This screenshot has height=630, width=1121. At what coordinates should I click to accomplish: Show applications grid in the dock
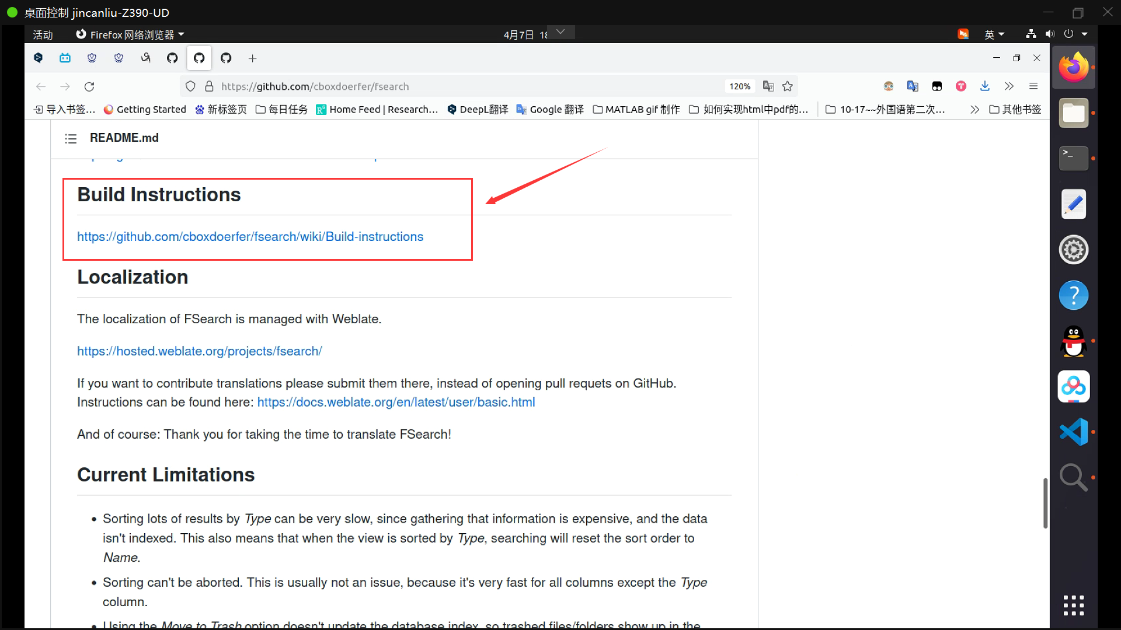pyautogui.click(x=1073, y=605)
